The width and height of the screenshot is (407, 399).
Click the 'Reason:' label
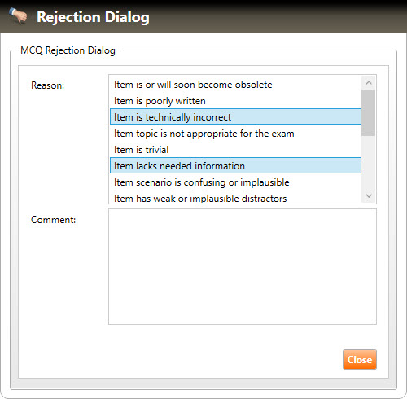point(48,85)
